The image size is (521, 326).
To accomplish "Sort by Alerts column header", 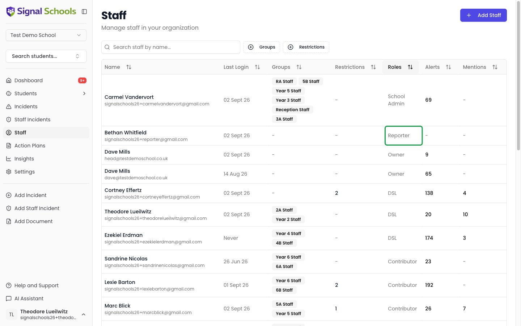I will coord(438,67).
